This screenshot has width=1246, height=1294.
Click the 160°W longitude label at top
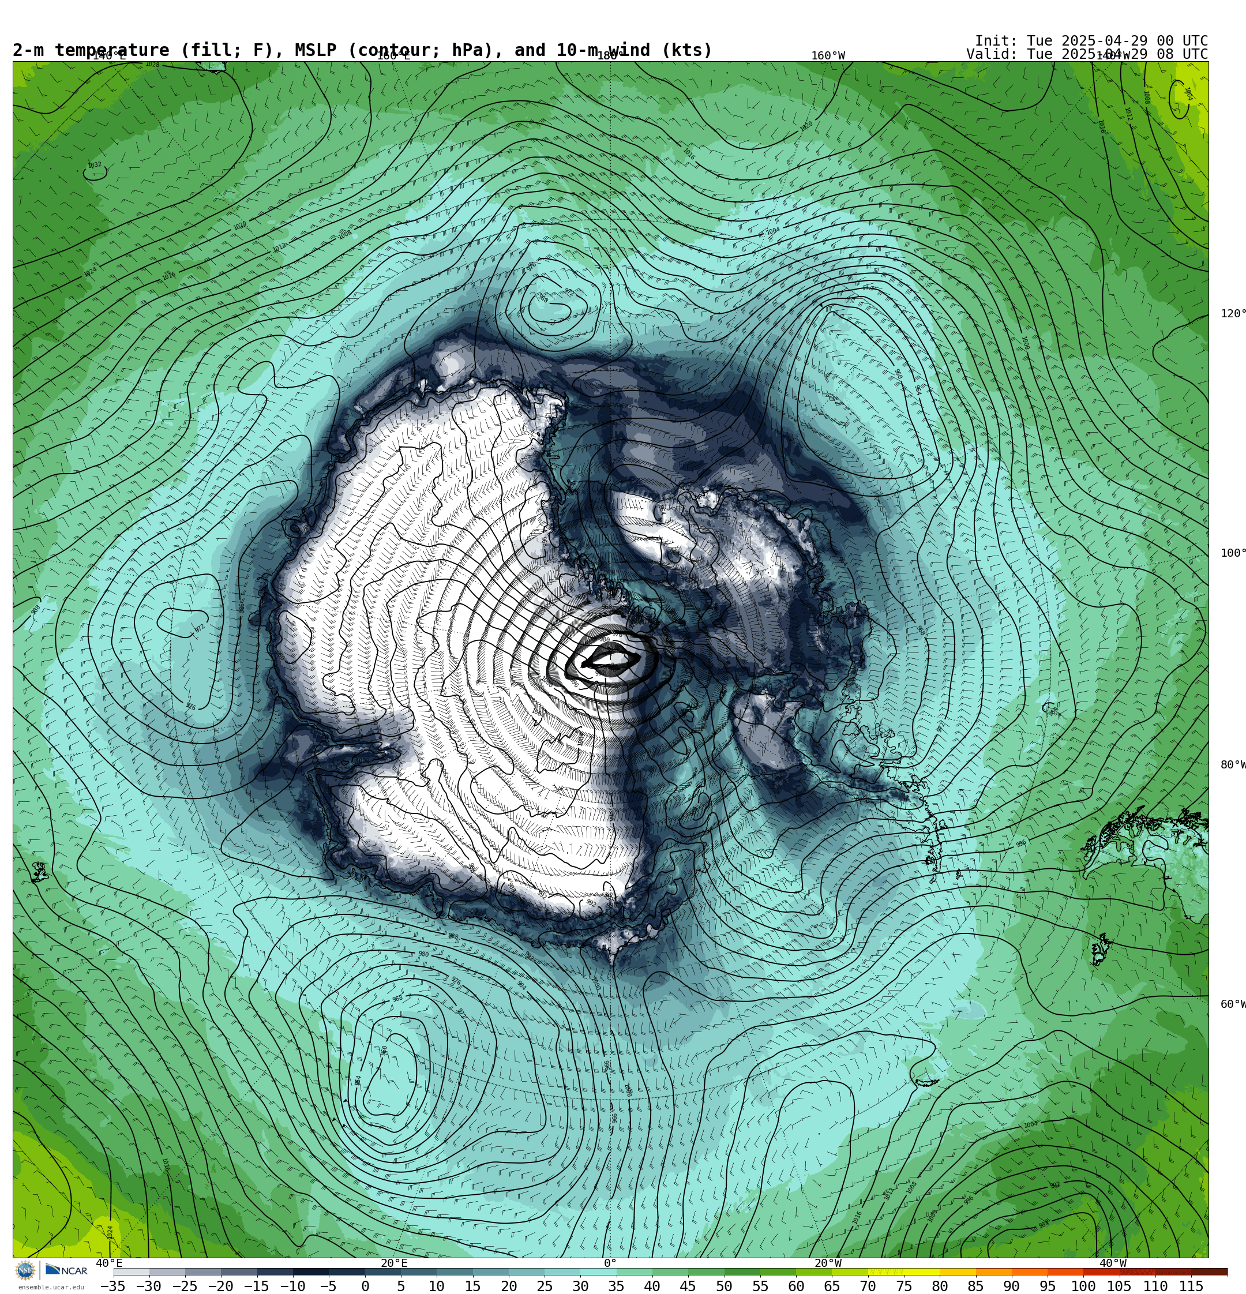pyautogui.click(x=828, y=56)
